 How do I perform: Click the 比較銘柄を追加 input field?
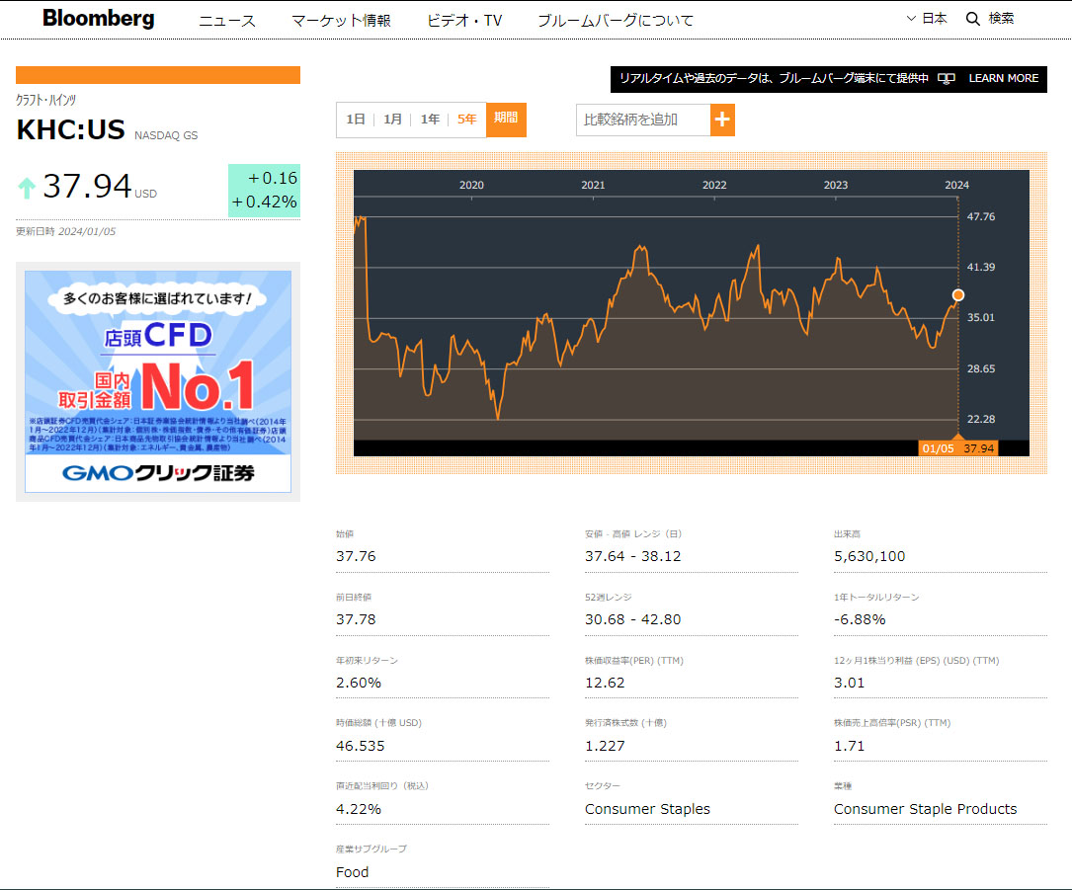[x=642, y=120]
